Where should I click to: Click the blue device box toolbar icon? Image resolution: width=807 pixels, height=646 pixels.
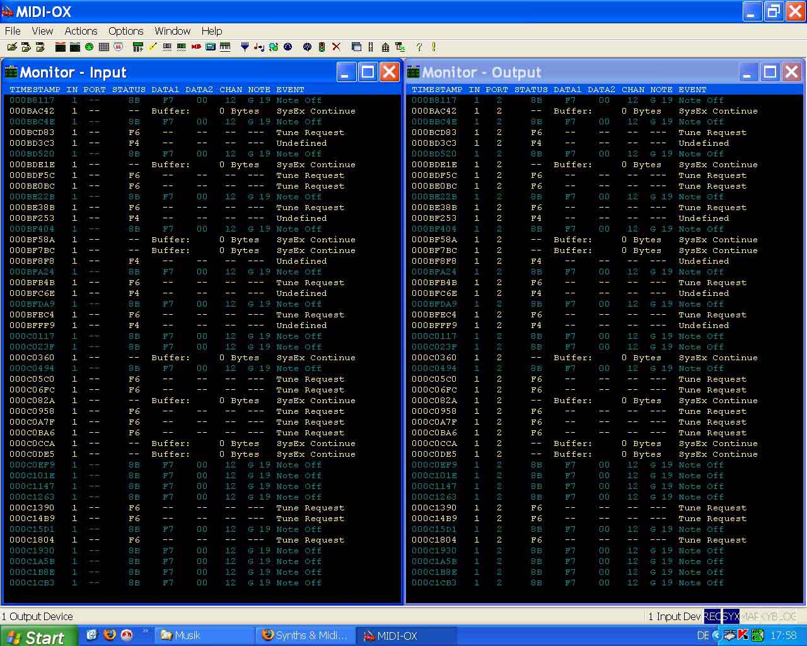pyautogui.click(x=211, y=47)
